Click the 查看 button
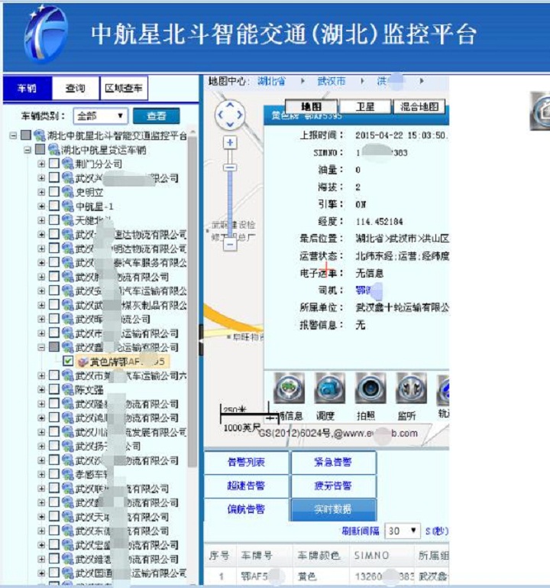This screenshot has width=550, height=588. tap(157, 115)
